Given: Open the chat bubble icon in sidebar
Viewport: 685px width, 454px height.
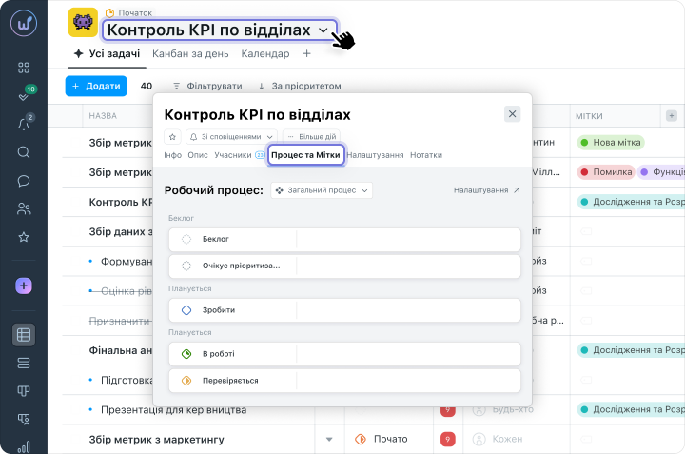Looking at the screenshot, I should point(24,181).
